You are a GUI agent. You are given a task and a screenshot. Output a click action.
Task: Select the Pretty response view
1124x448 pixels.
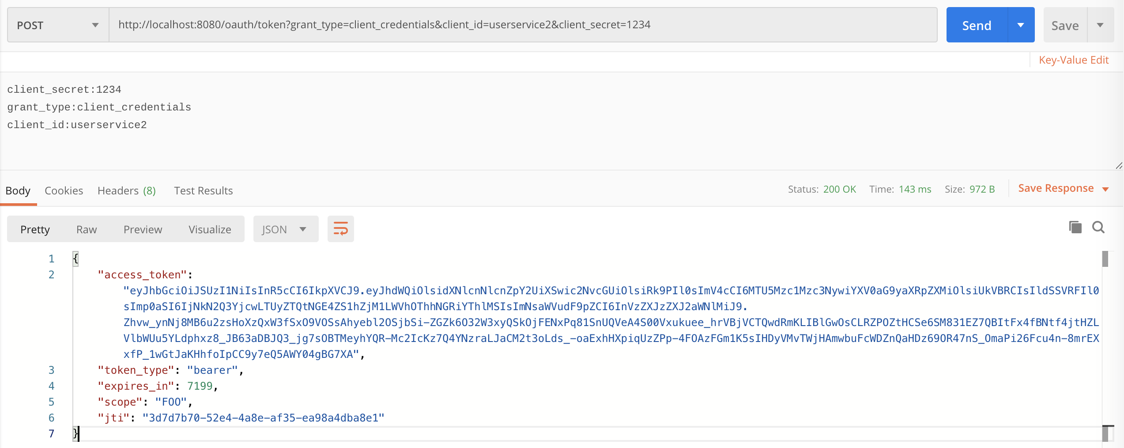click(x=35, y=230)
